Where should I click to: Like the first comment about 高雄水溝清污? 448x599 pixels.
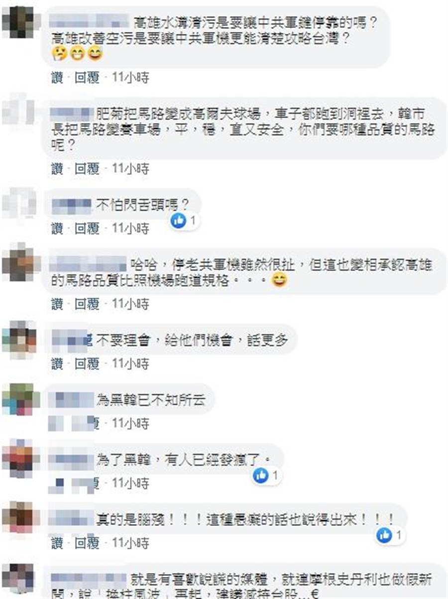[x=57, y=78]
